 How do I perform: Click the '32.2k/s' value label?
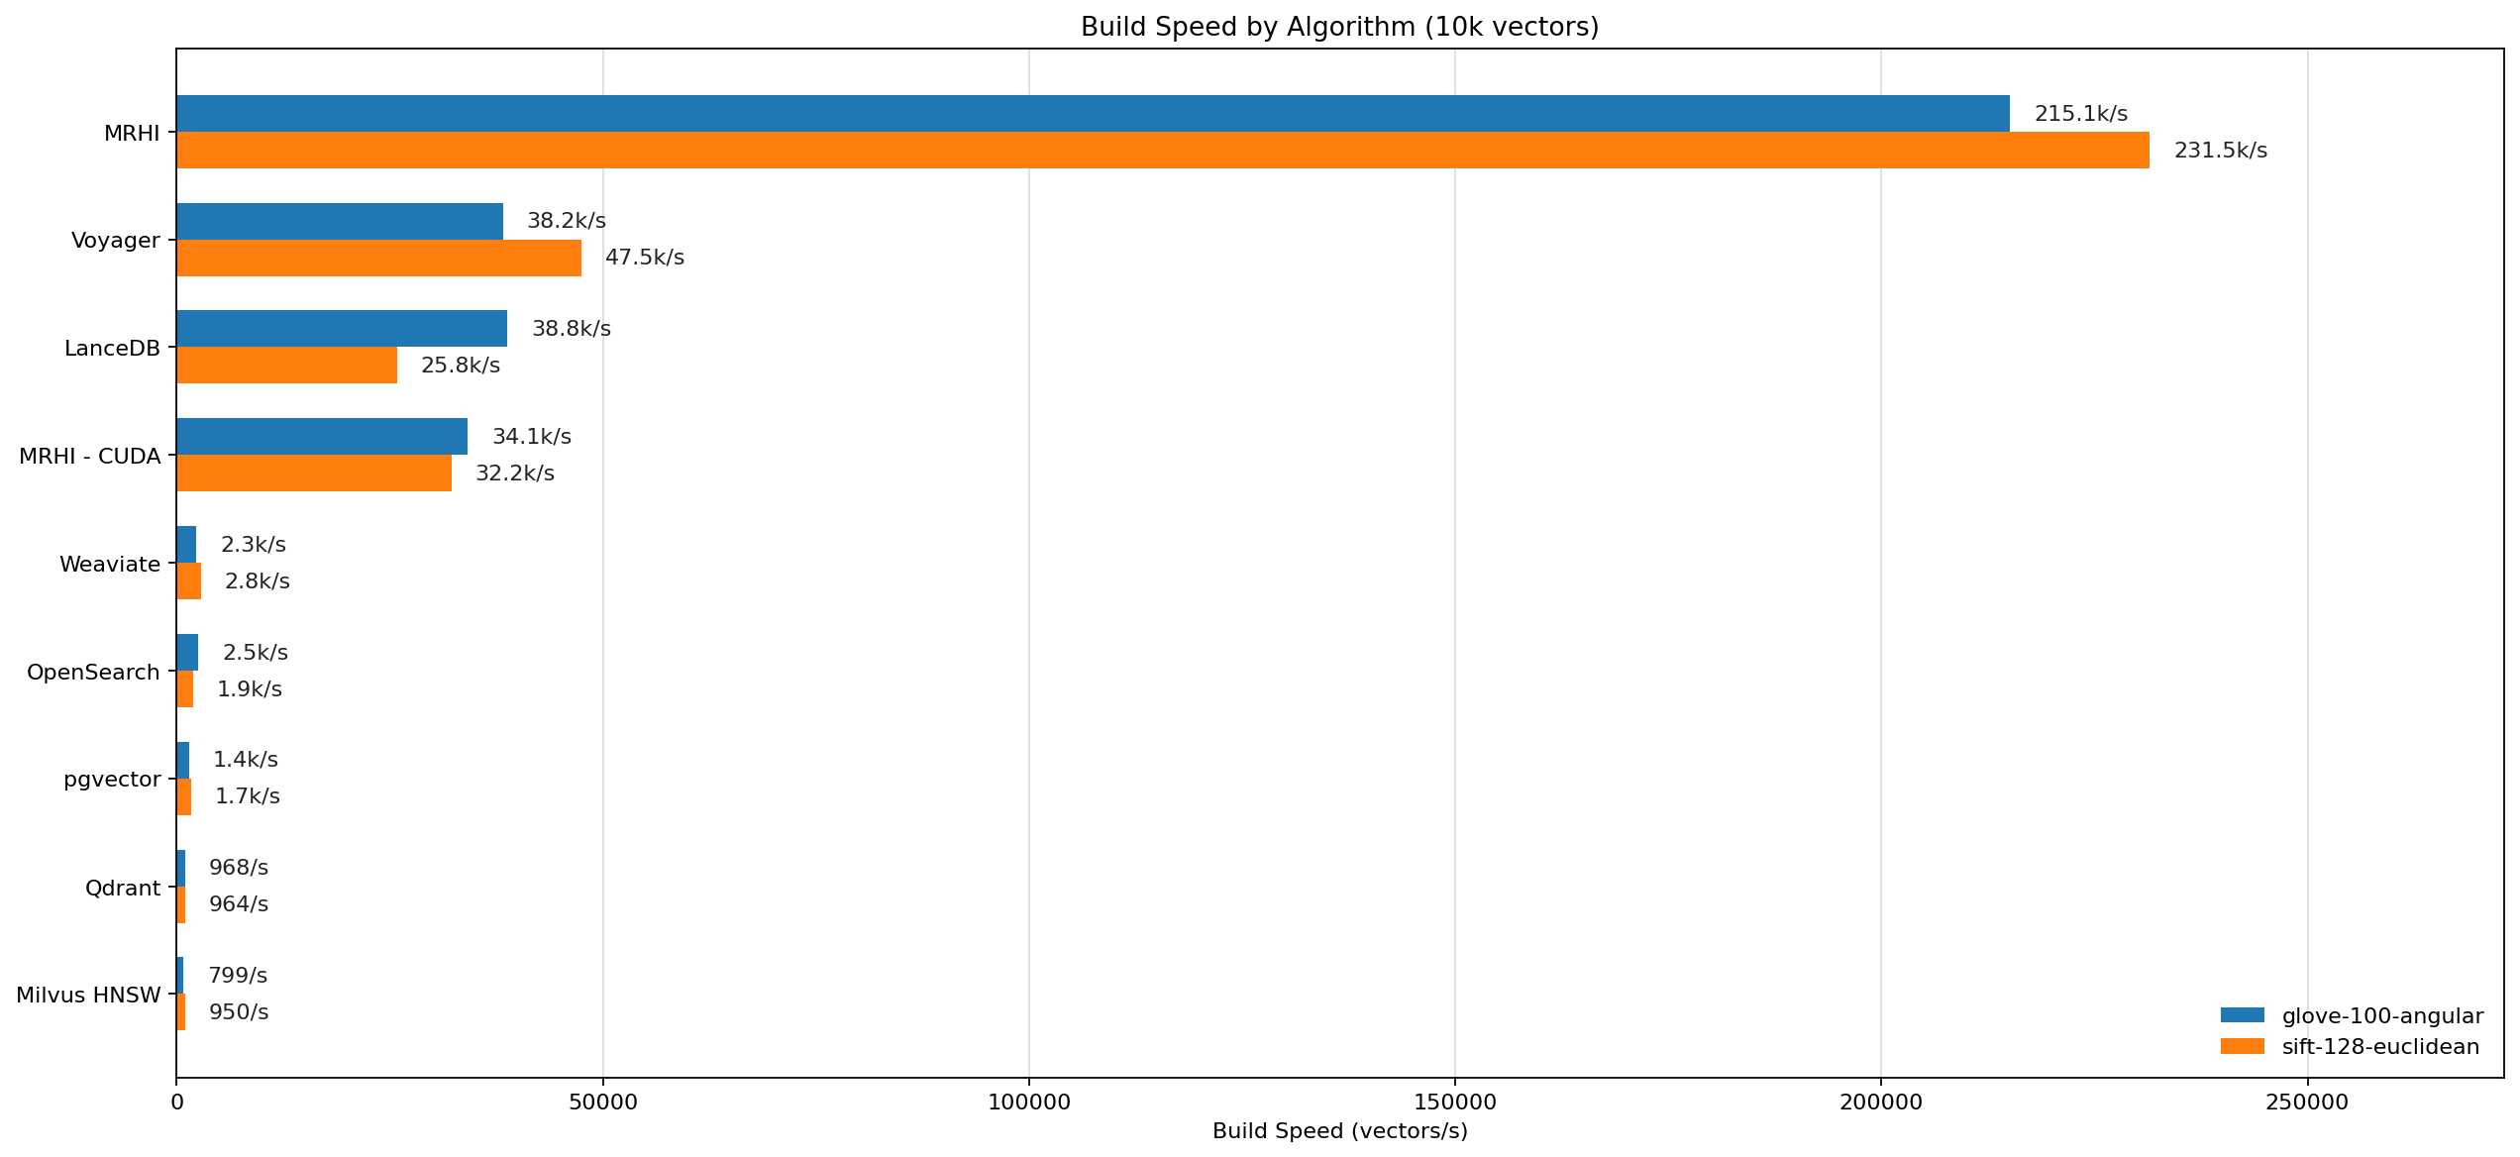coord(515,473)
